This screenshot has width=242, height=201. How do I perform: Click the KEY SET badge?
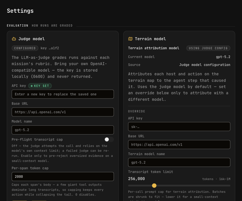40,86
